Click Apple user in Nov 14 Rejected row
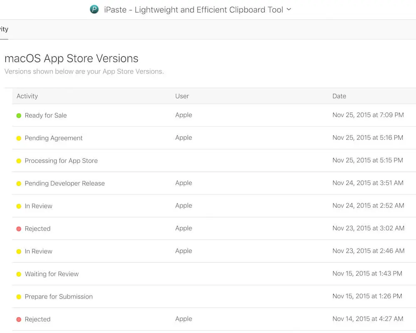The height and width of the screenshot is (333, 416). [x=183, y=319]
